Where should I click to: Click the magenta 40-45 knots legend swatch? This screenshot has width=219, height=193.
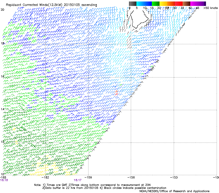[x=194, y=4]
